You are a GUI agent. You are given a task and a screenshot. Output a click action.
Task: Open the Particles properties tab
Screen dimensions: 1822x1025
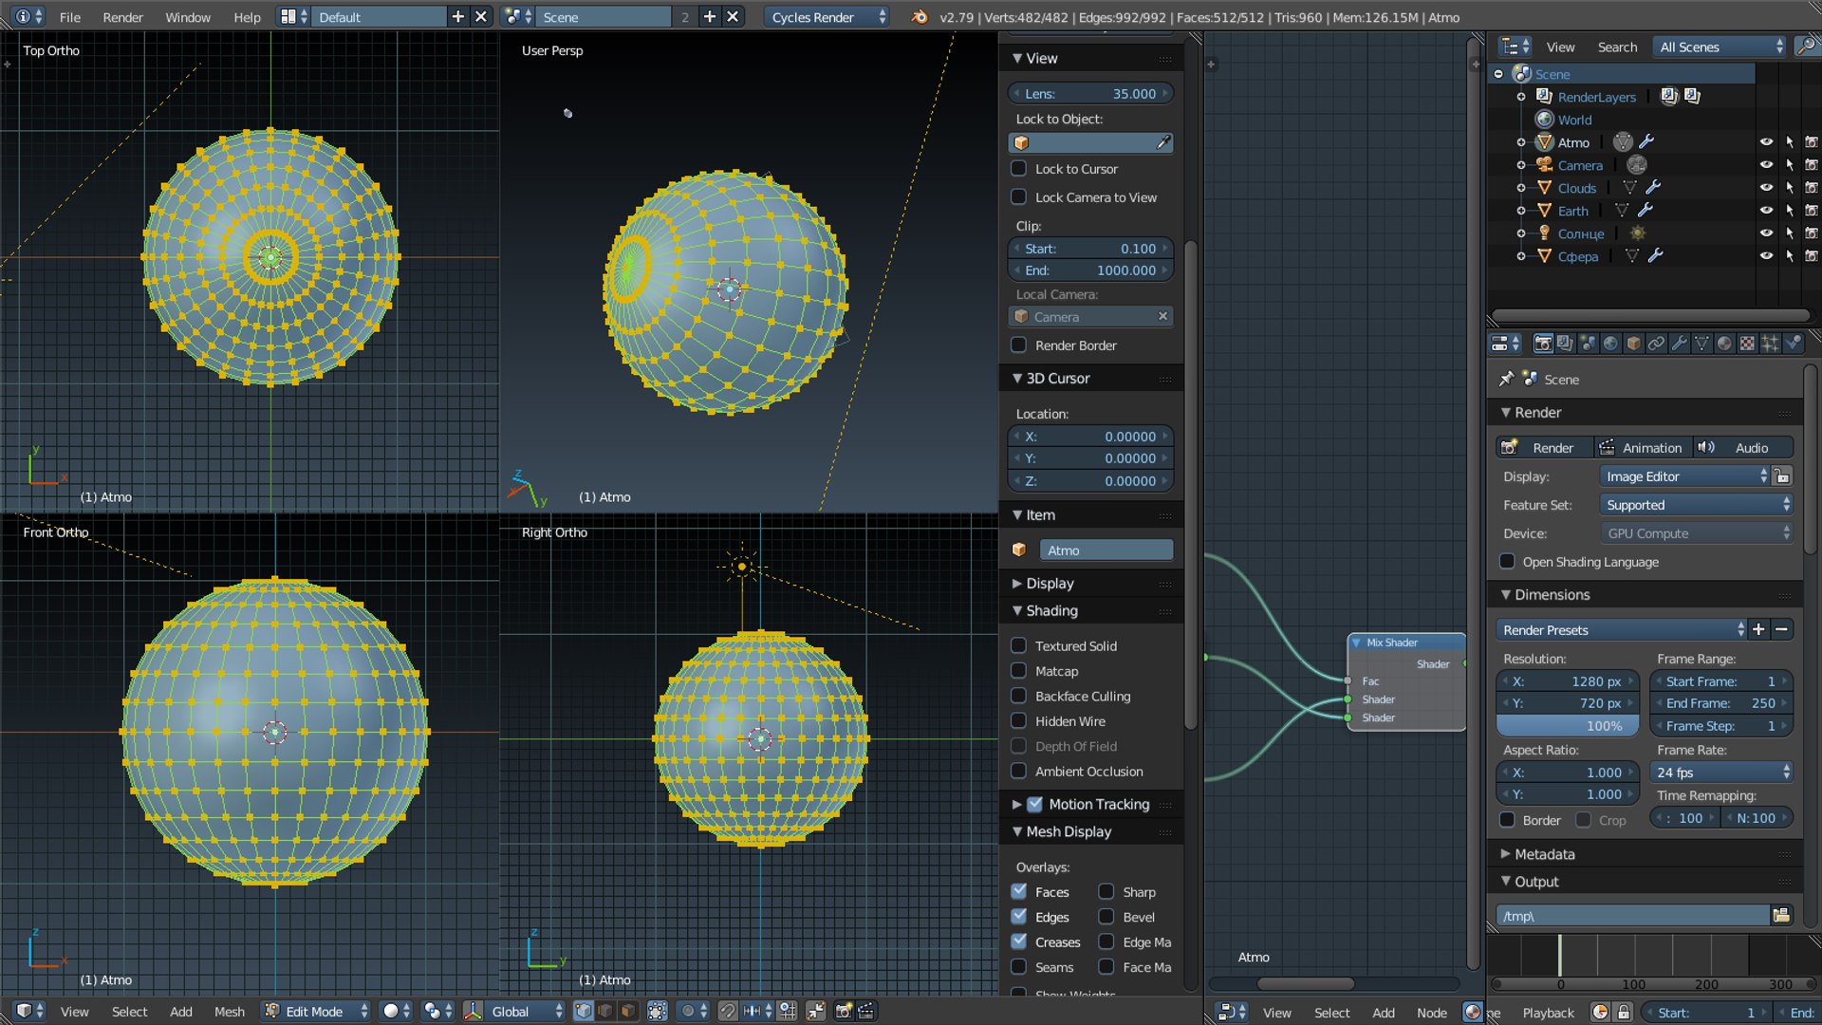click(x=1770, y=344)
